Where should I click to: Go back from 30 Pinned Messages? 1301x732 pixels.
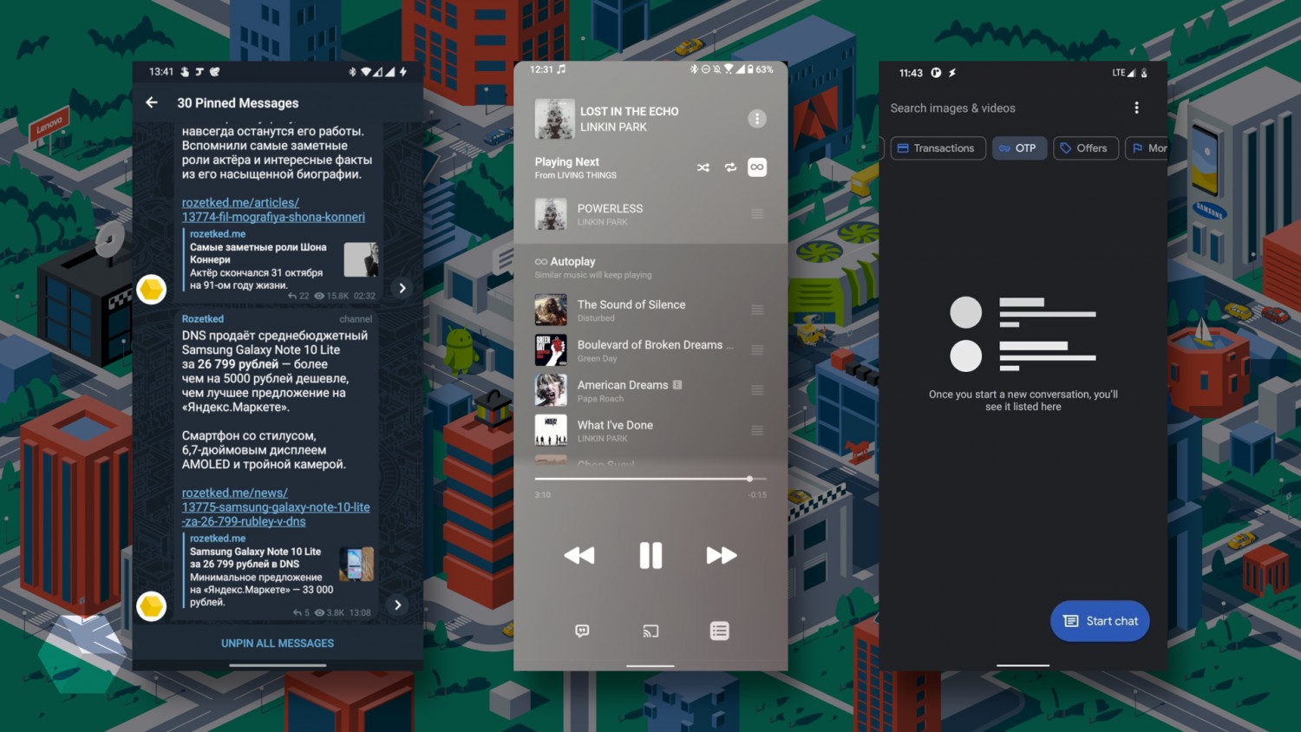(x=152, y=102)
